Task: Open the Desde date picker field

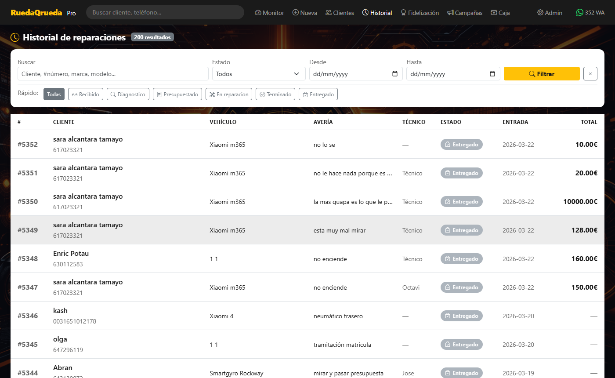Action: (x=349, y=74)
